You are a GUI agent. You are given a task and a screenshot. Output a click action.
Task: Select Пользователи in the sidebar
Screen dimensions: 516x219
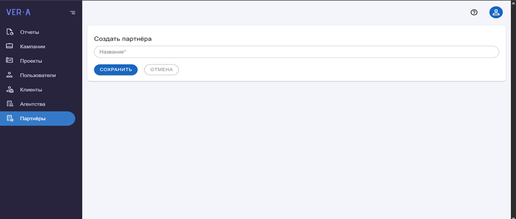coord(37,76)
